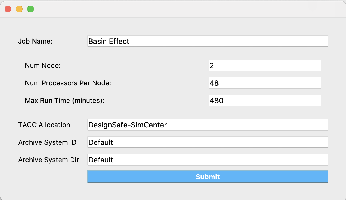This screenshot has height=200, width=346.
Task: Maximize the window with the green button
Action: tap(31, 9)
